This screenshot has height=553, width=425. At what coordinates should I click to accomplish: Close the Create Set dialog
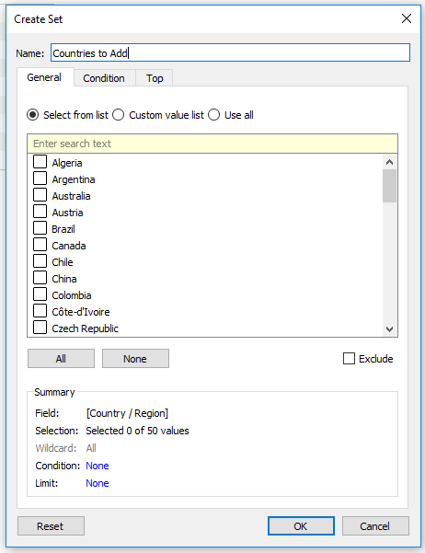[407, 18]
